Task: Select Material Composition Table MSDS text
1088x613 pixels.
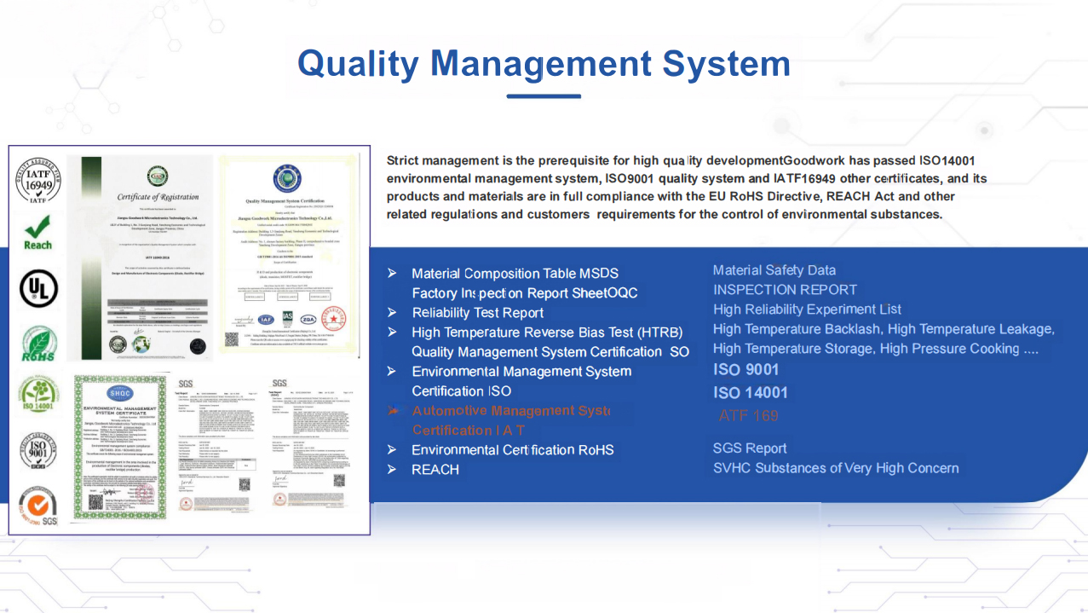Action: [x=515, y=274]
